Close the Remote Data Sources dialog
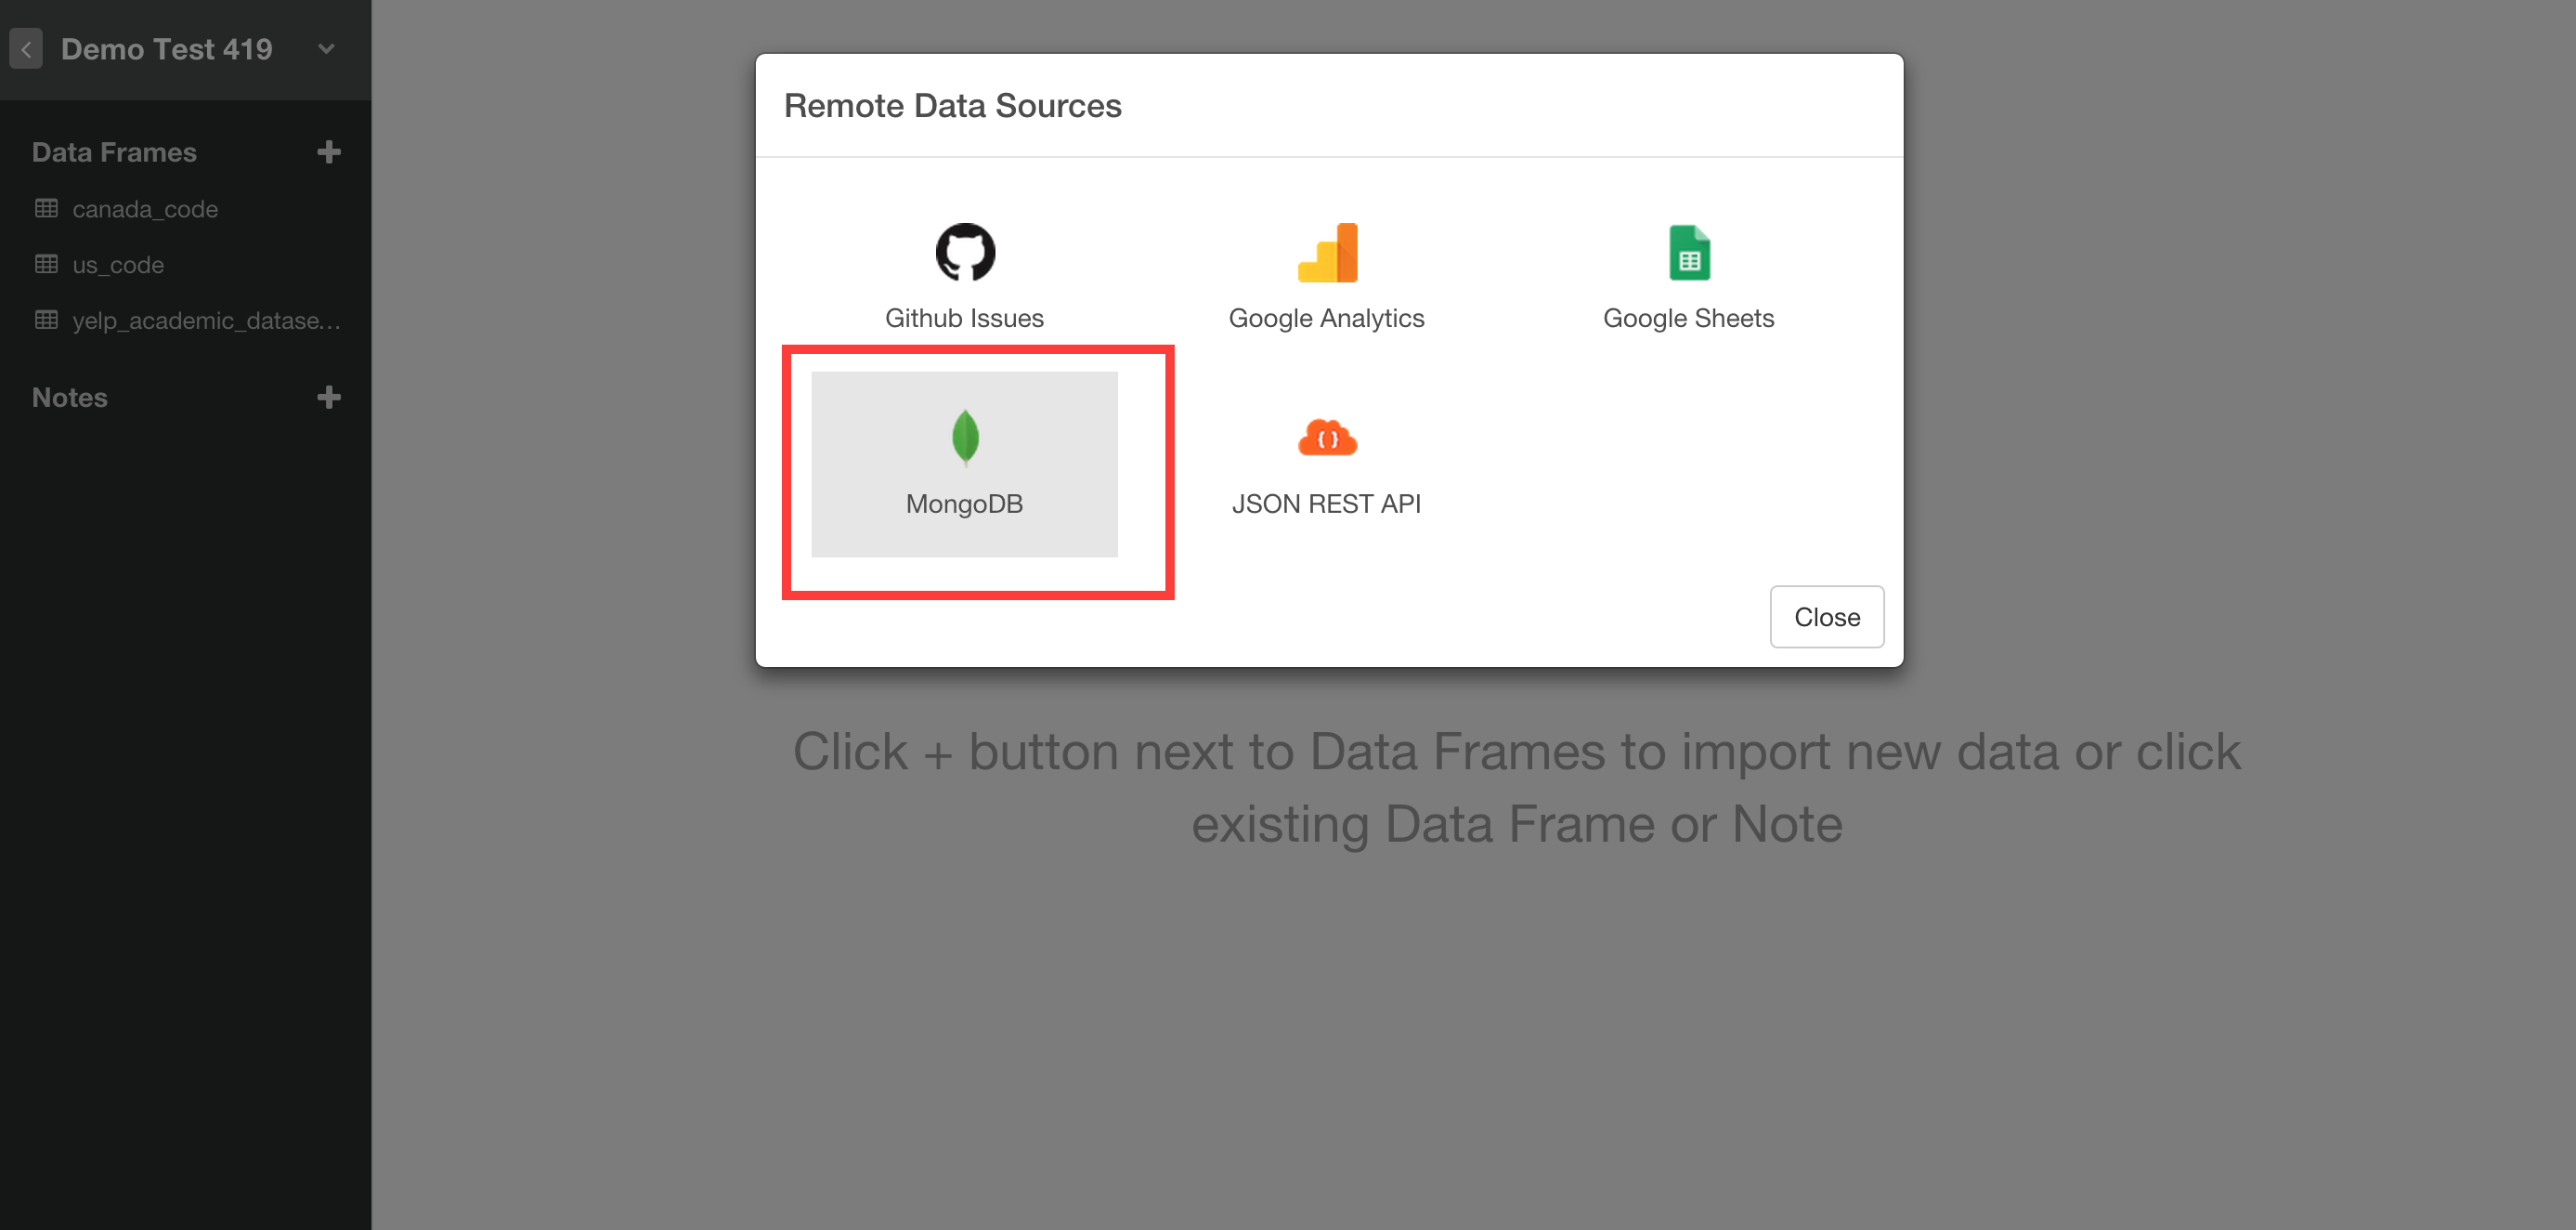This screenshot has width=2576, height=1230. 1827,615
